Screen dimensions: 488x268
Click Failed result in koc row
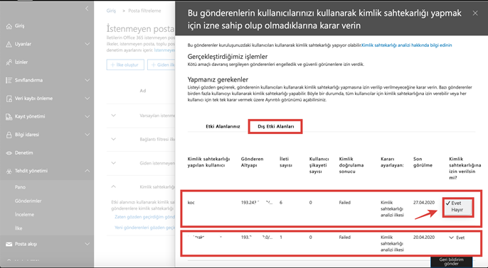pos(345,203)
